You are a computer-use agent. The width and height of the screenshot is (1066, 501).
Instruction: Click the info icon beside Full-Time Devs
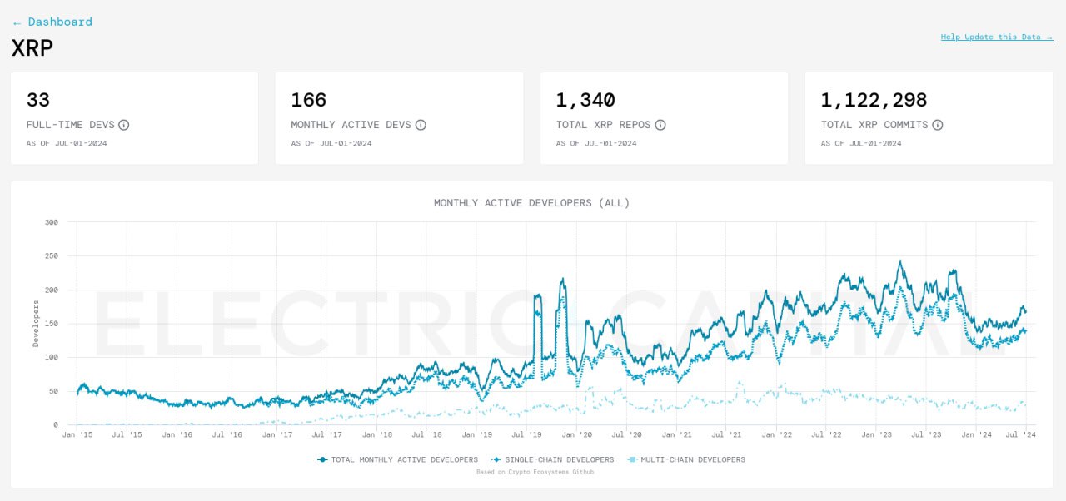pyautogui.click(x=123, y=125)
